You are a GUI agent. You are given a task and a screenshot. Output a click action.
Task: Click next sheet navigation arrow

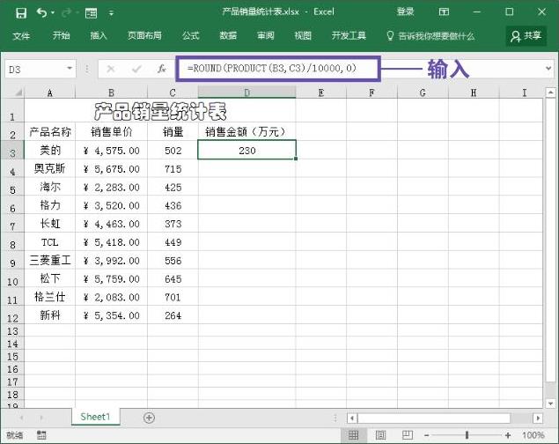click(x=41, y=418)
